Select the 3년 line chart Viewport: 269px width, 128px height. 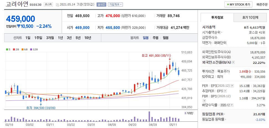point(69,38)
